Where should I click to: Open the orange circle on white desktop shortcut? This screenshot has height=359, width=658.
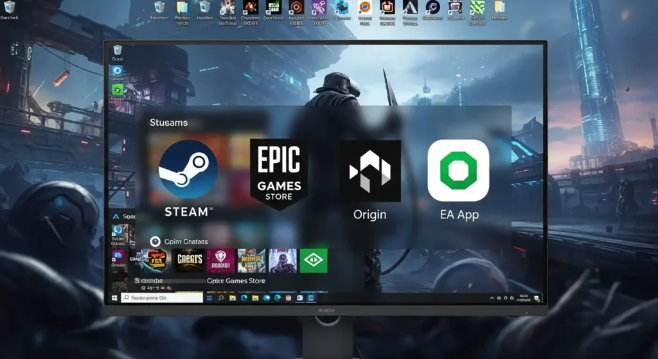pos(365,7)
